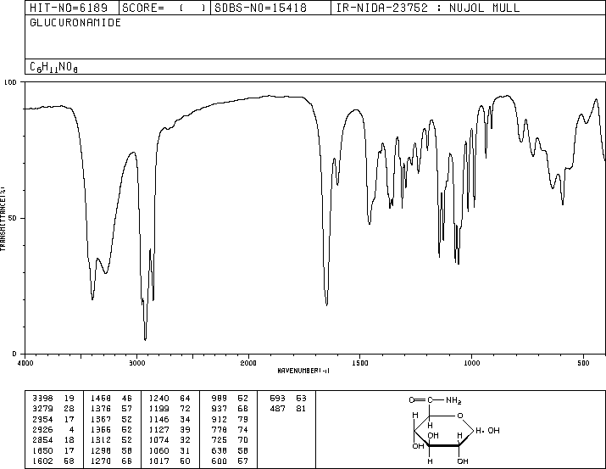Click the 500 wavenumber axis label
Viewport: 606px width, 469px height.
pyautogui.click(x=583, y=363)
